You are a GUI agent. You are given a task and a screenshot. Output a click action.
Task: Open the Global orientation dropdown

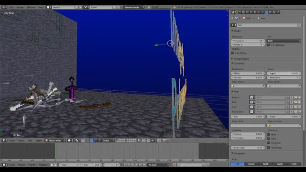click(x=108, y=140)
